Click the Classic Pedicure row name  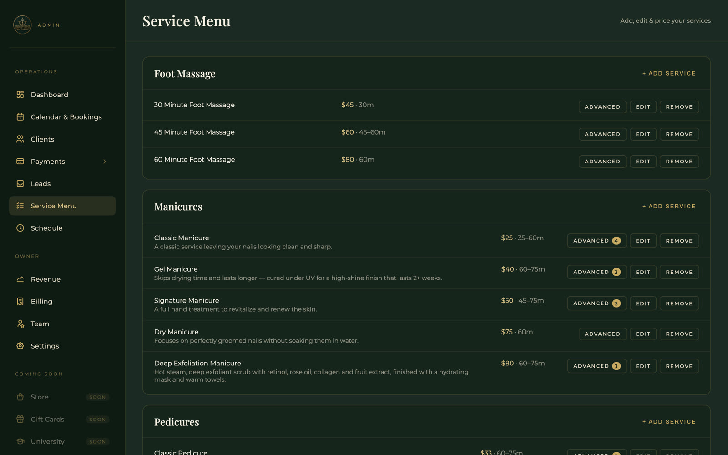(181, 452)
